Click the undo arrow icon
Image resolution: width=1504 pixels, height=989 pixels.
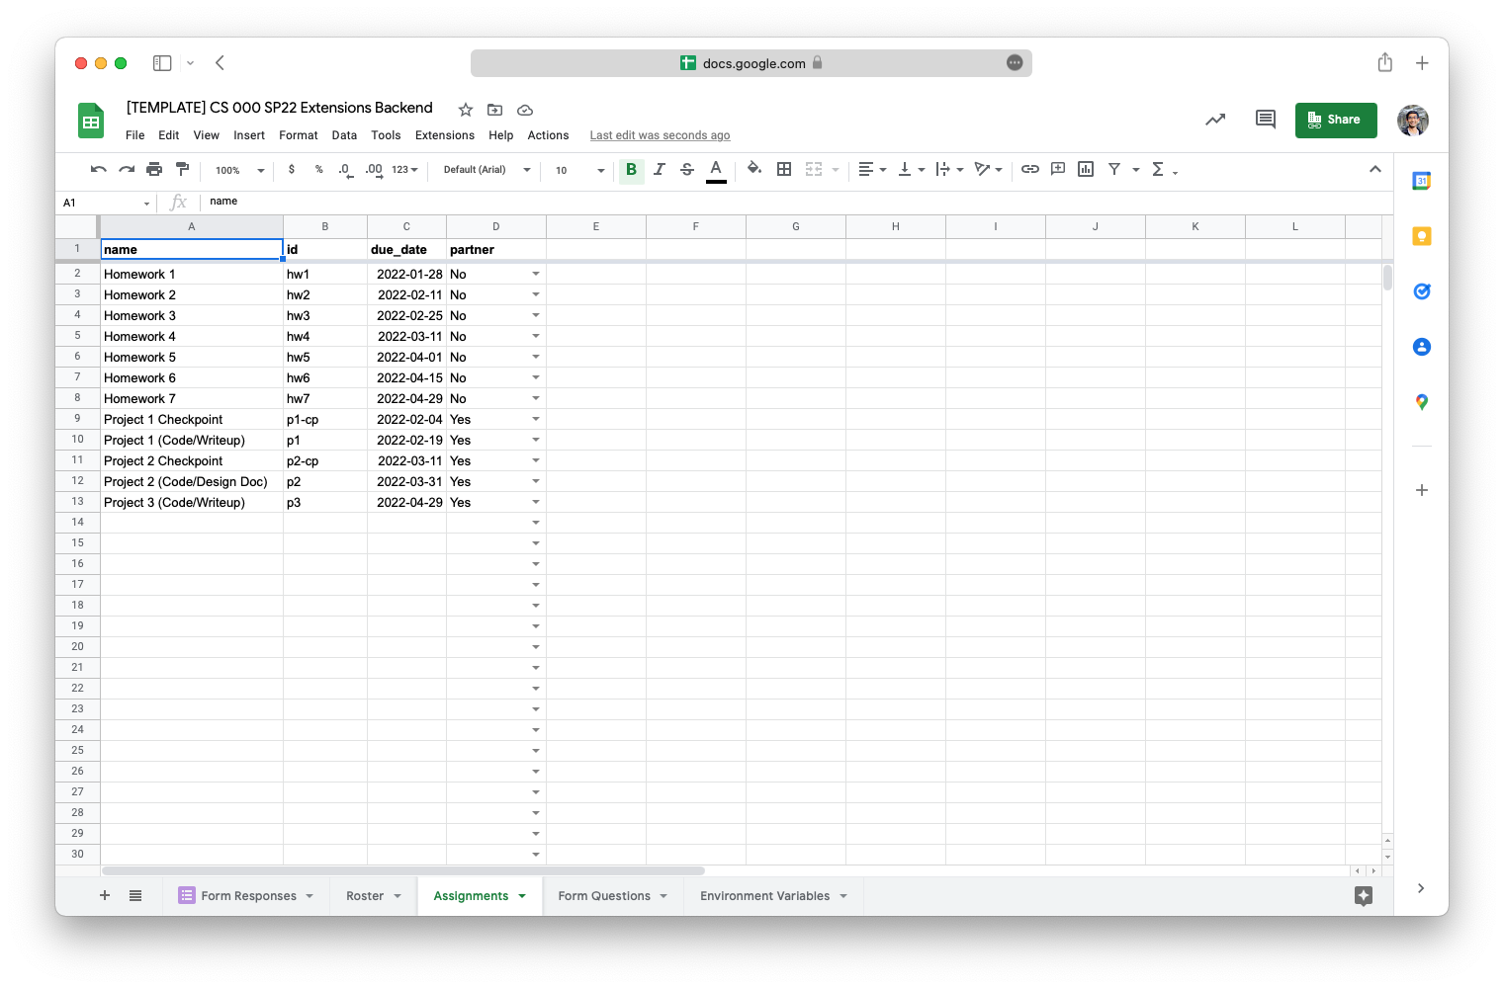point(98,170)
